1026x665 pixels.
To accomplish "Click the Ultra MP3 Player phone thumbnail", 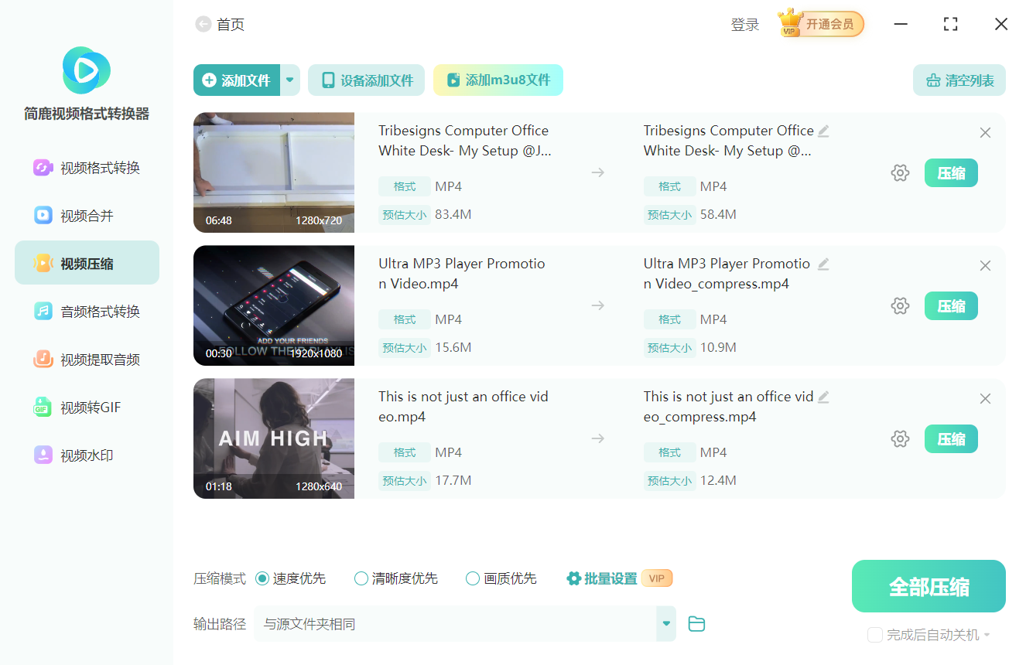I will pos(274,305).
